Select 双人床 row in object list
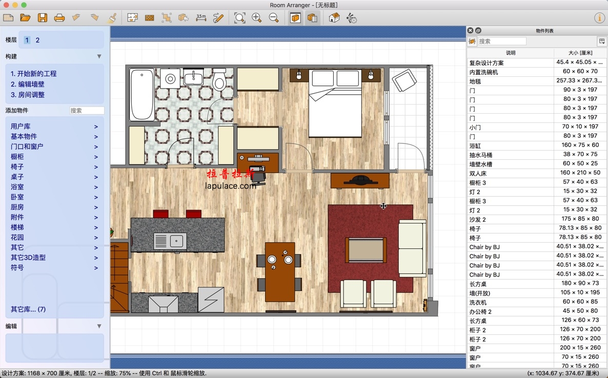Screen dimensions: 608x378 click(x=537, y=173)
